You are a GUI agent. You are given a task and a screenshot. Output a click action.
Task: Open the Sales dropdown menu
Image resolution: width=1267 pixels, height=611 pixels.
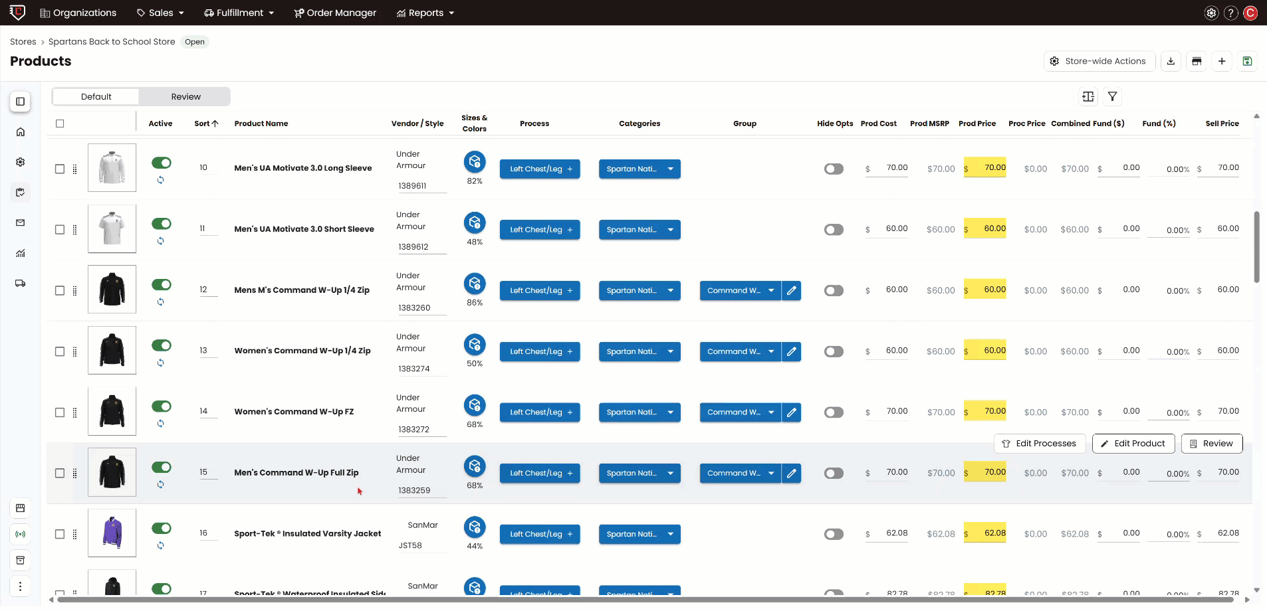[160, 13]
